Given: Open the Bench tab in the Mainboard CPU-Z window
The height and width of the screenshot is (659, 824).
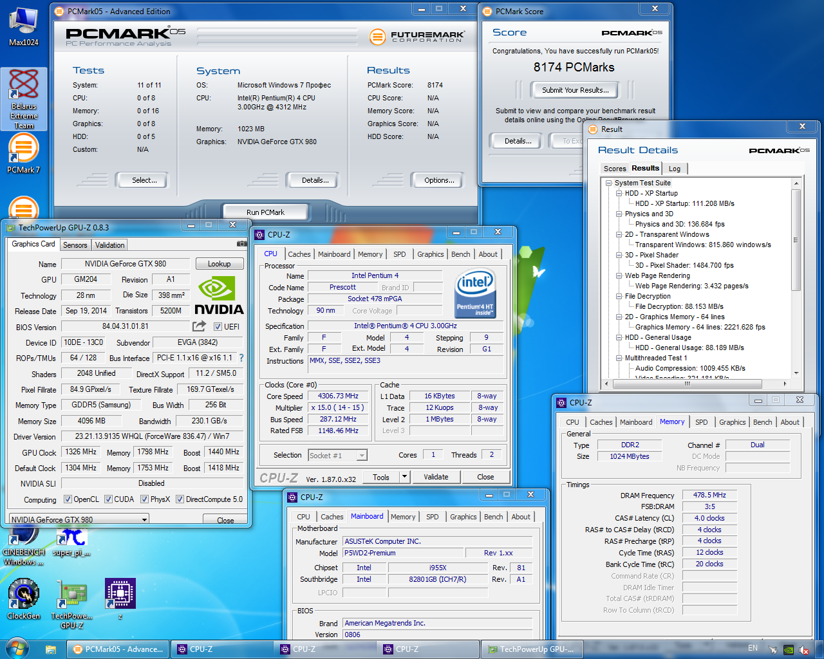Looking at the screenshot, I should [x=494, y=517].
